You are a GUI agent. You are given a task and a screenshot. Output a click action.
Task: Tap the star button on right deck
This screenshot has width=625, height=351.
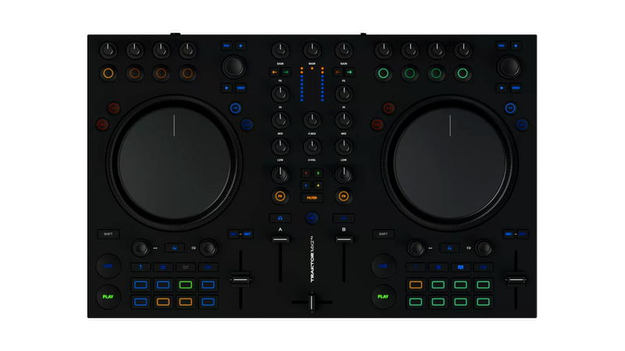[x=516, y=46]
